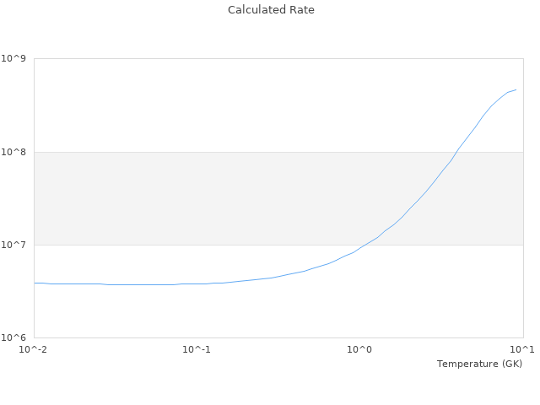Click the "Calculated Rate" chart title
540x405 pixels.
(271, 10)
